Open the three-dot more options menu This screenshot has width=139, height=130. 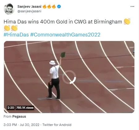(x=132, y=6)
